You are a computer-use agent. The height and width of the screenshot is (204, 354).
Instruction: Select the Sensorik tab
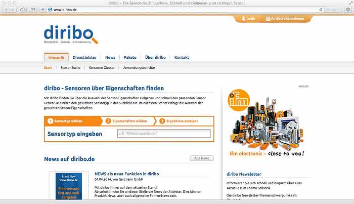[x=56, y=58]
